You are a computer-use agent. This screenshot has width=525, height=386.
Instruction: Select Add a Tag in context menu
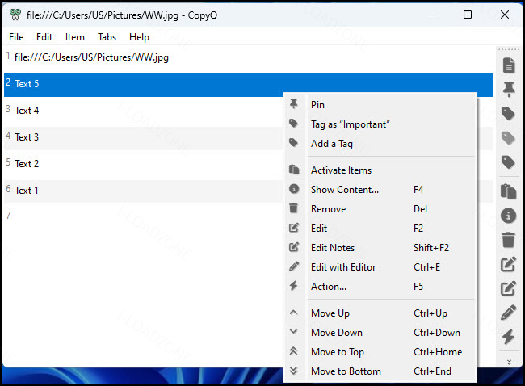pyautogui.click(x=380, y=144)
